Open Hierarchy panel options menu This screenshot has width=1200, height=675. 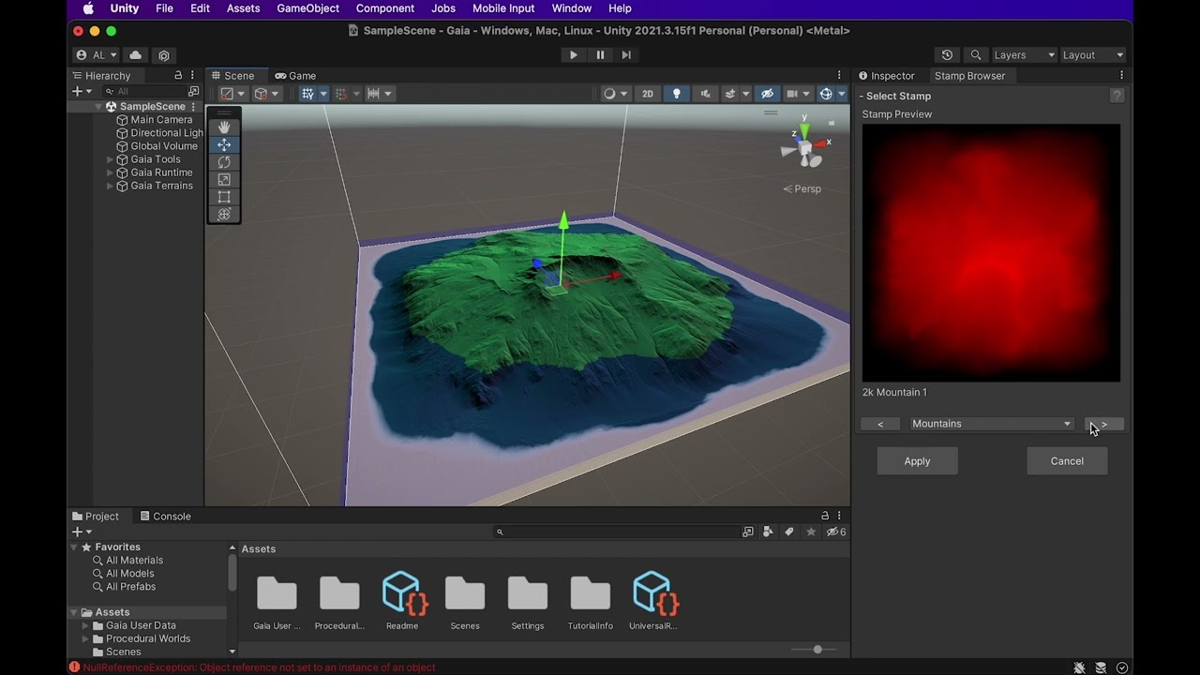[193, 75]
